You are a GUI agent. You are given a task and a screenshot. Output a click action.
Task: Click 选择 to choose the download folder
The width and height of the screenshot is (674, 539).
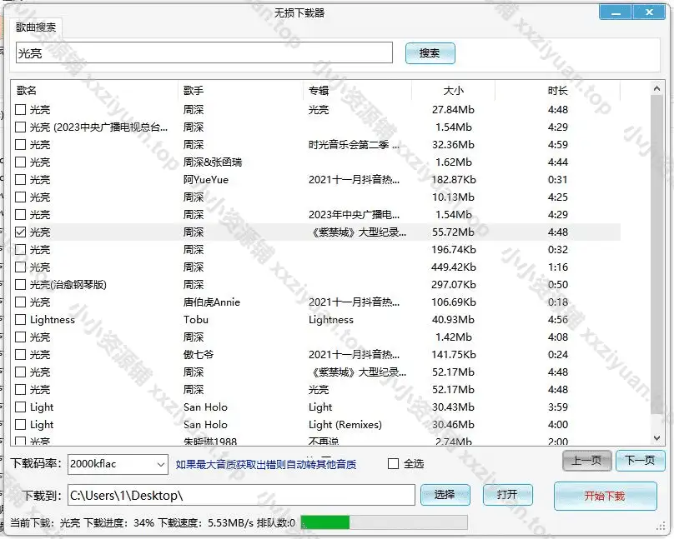point(445,495)
